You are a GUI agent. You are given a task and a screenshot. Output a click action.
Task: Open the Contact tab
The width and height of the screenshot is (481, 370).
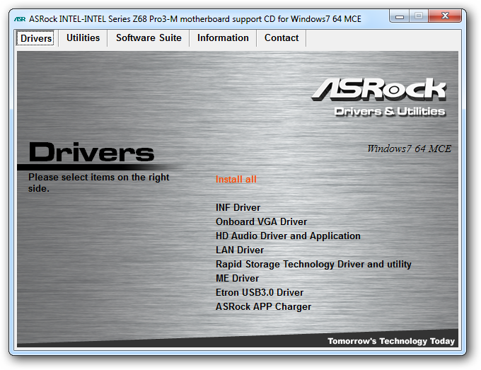pyautogui.click(x=282, y=37)
